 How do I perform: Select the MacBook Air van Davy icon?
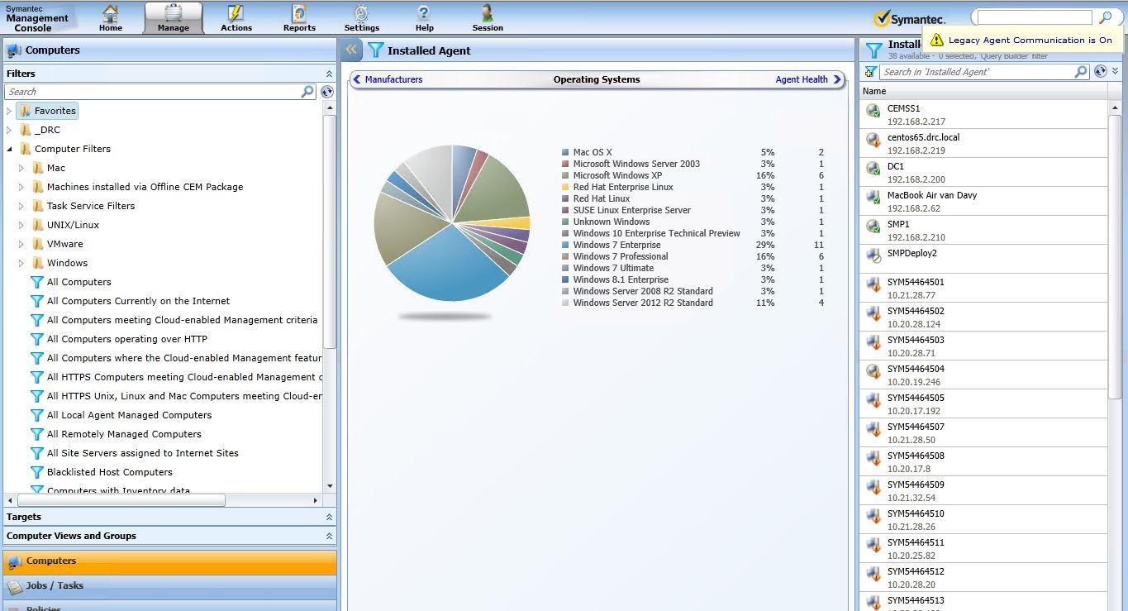pyautogui.click(x=873, y=198)
